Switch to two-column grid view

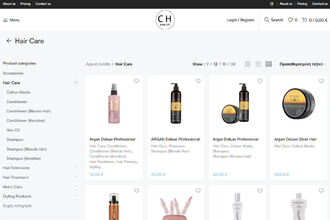coord(248,64)
